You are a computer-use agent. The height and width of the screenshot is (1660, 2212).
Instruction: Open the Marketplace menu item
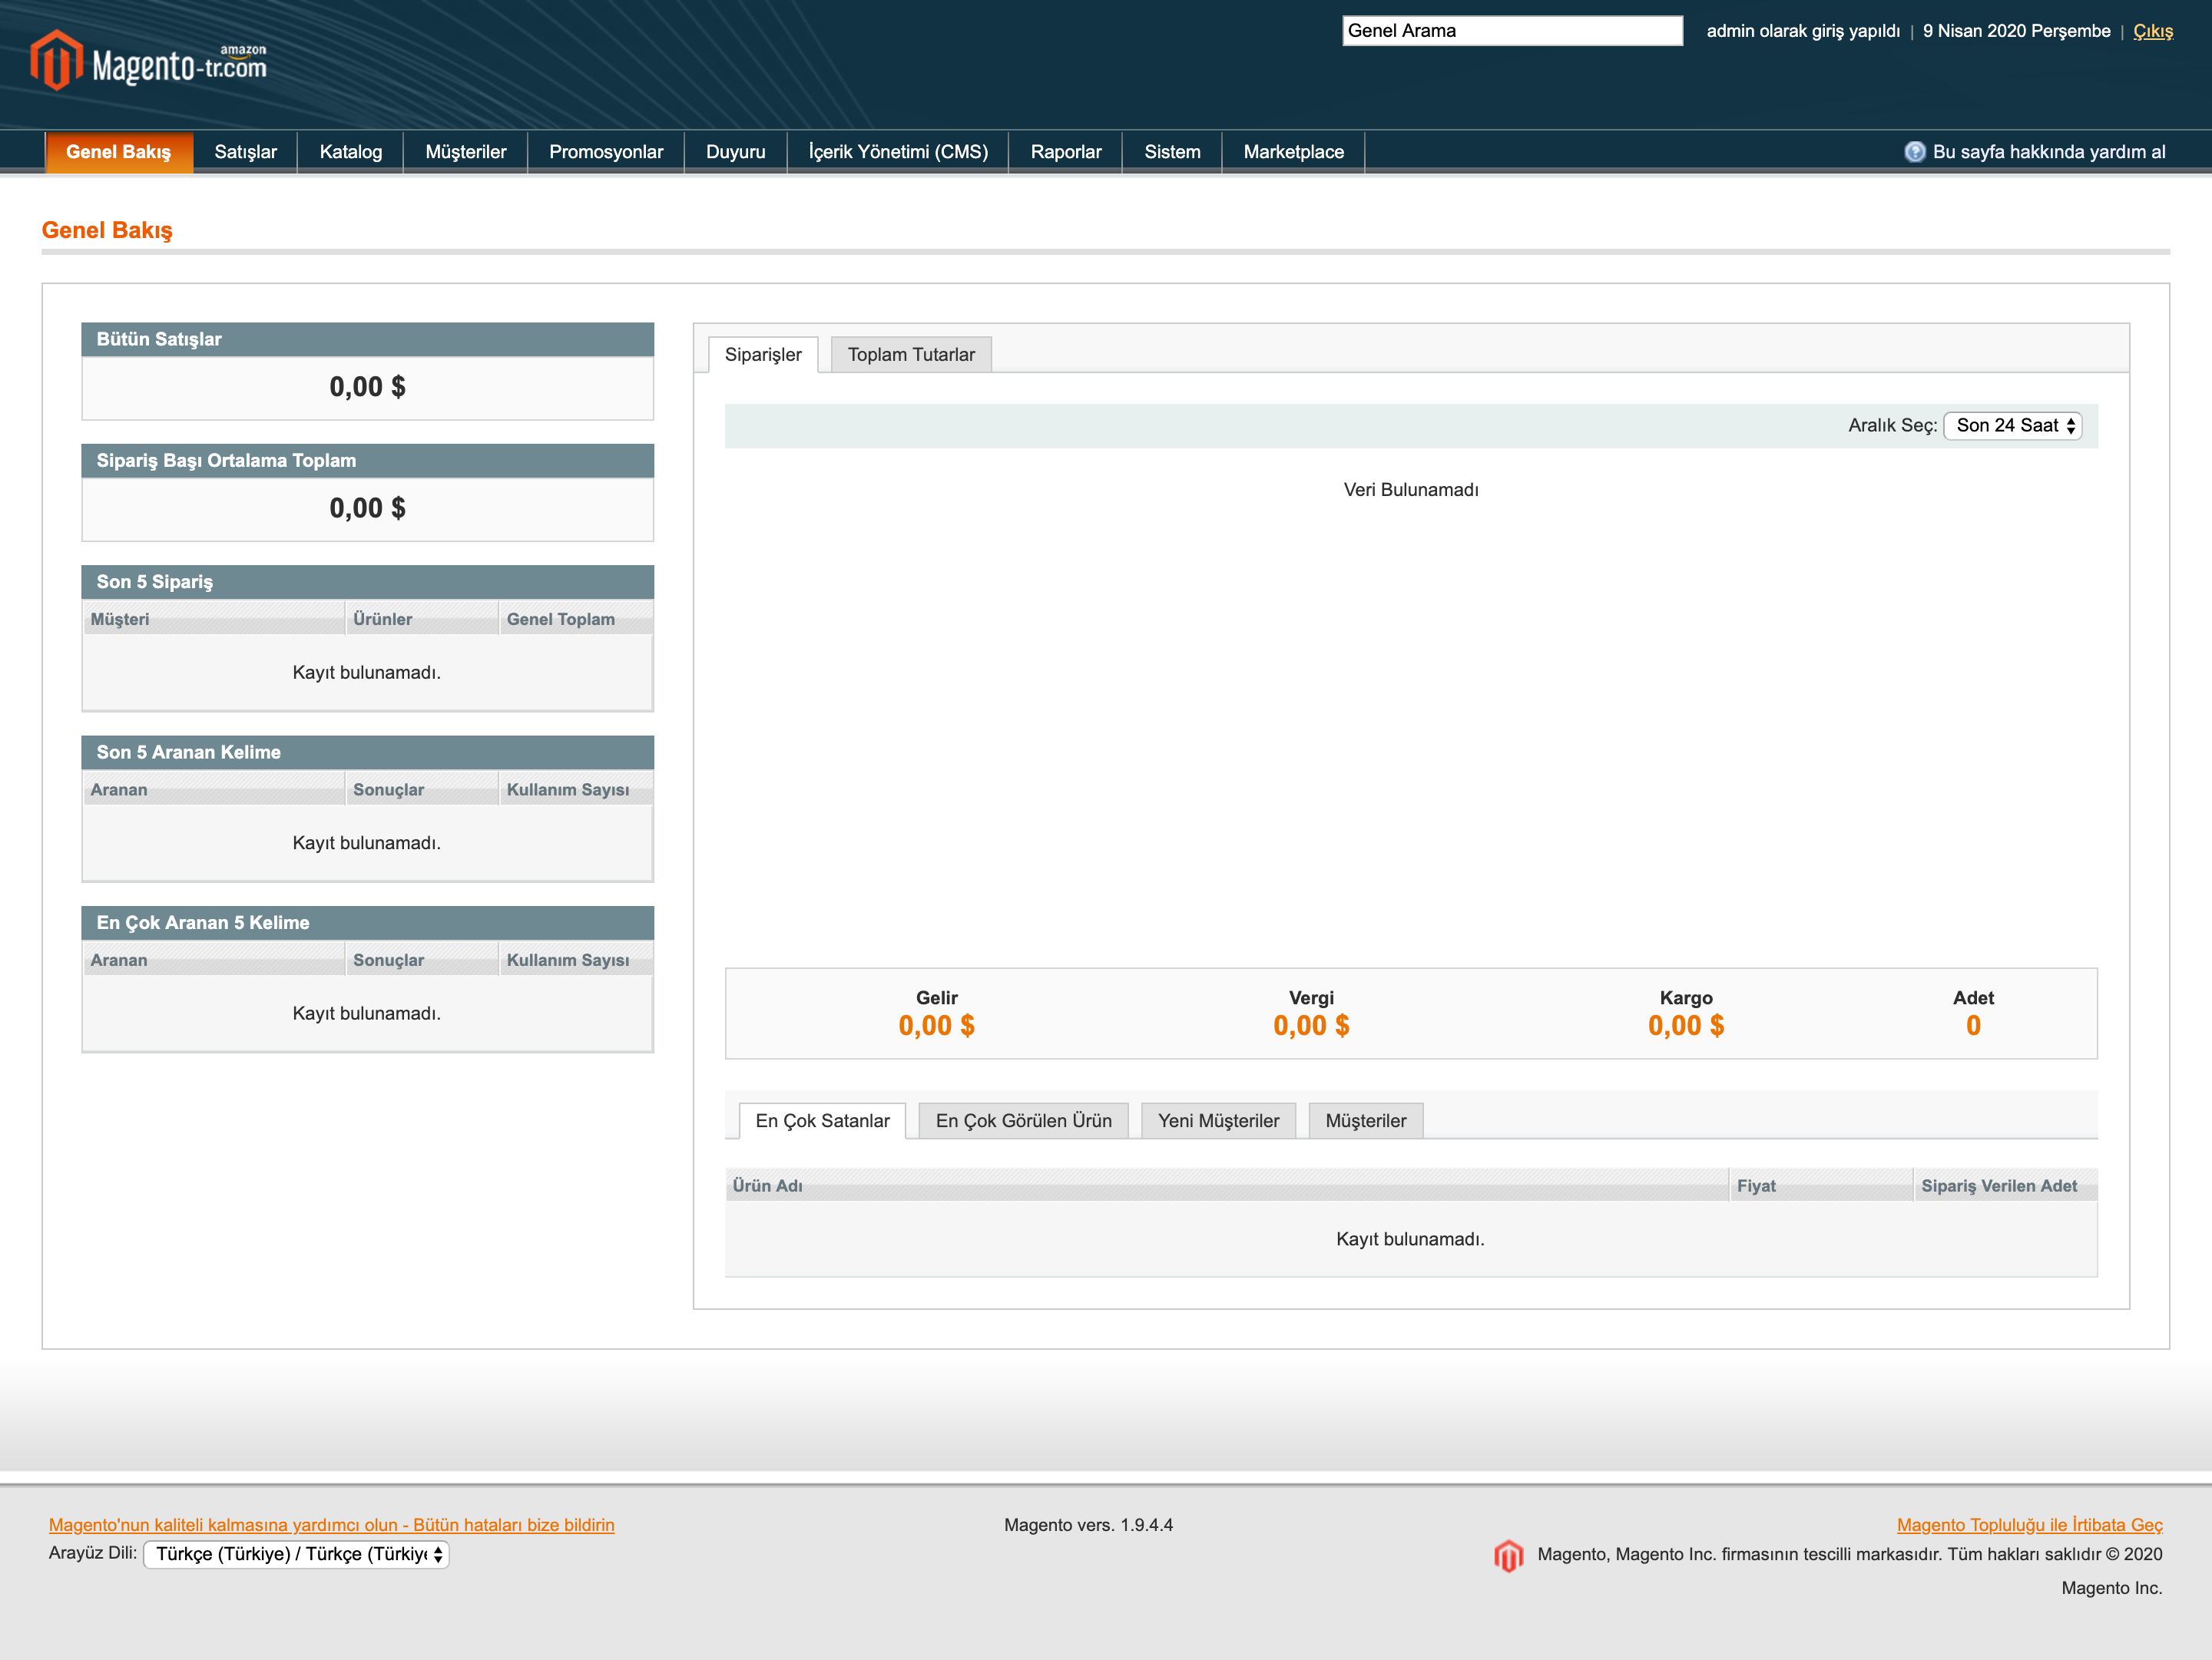tap(1293, 152)
